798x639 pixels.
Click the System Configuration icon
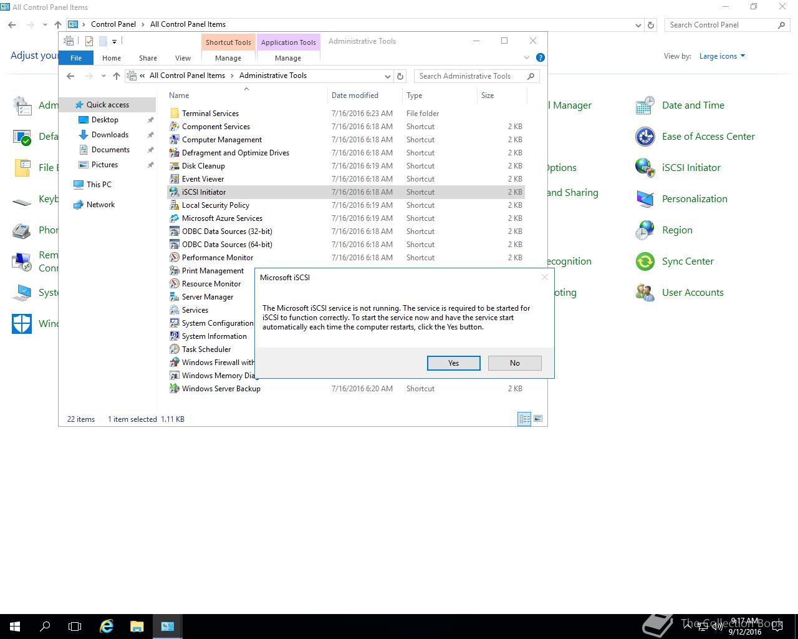tap(175, 323)
